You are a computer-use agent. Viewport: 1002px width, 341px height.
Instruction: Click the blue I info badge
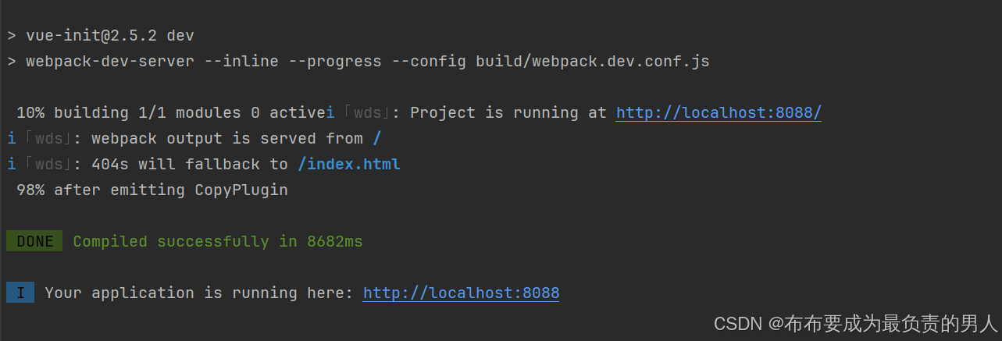20,293
